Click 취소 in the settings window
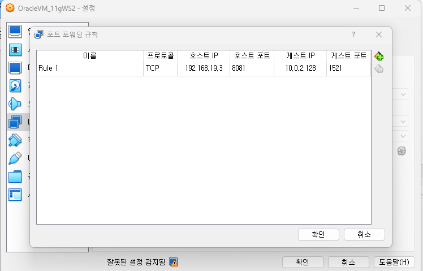Image resolution: width=423 pixels, height=271 pixels. (348, 262)
